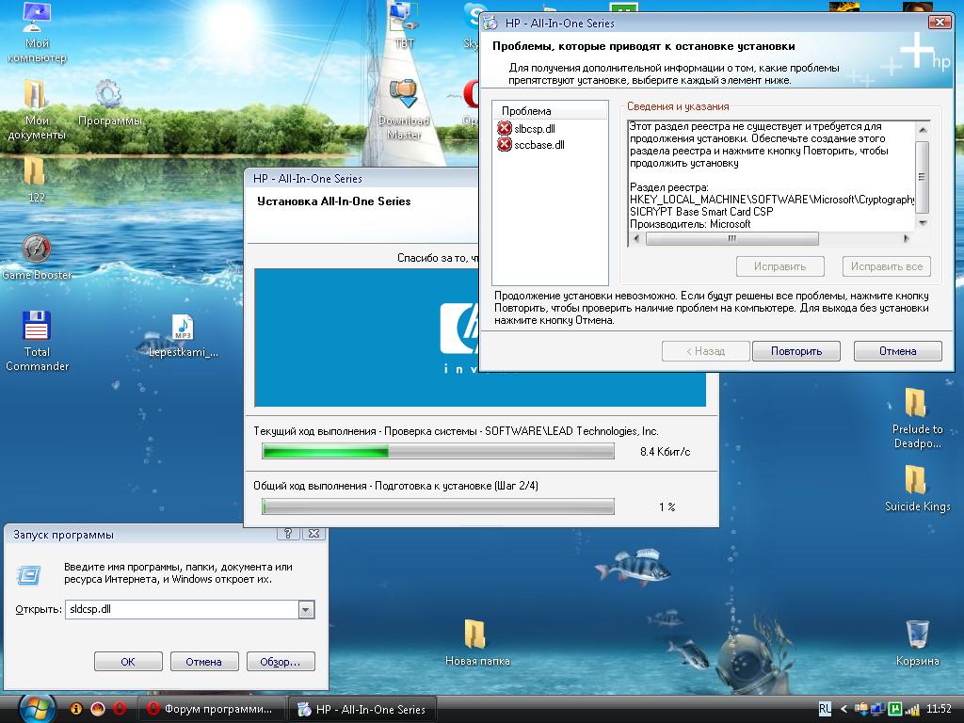Click Отмена in the Запуск программы dialog
The image size is (964, 723).
pyautogui.click(x=203, y=662)
